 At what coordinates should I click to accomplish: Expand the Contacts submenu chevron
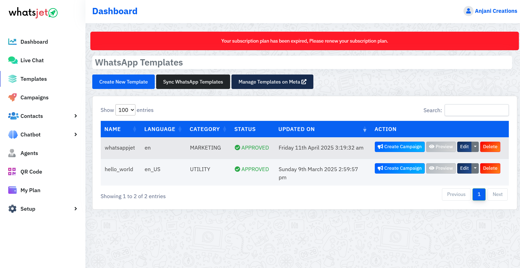(x=76, y=116)
